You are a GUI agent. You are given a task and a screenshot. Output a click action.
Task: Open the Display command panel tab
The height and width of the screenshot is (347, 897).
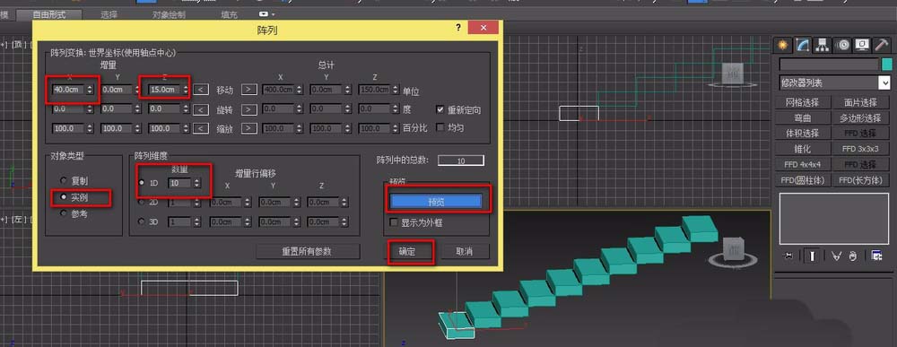pyautogui.click(x=862, y=45)
